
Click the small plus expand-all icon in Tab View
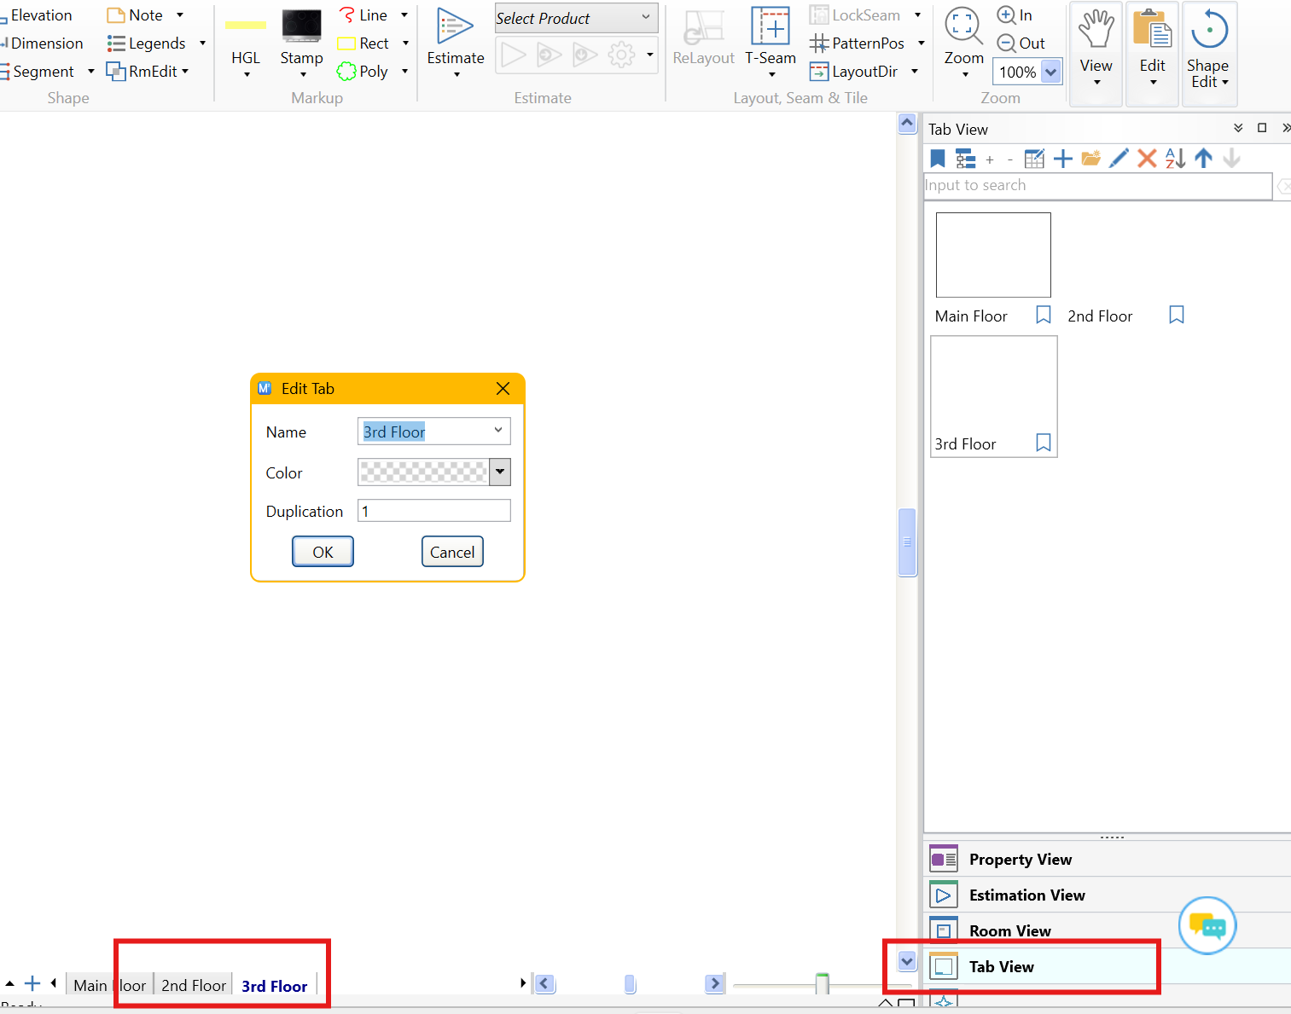990,159
